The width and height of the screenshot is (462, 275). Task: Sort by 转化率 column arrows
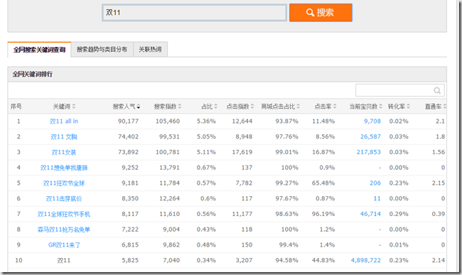point(409,107)
